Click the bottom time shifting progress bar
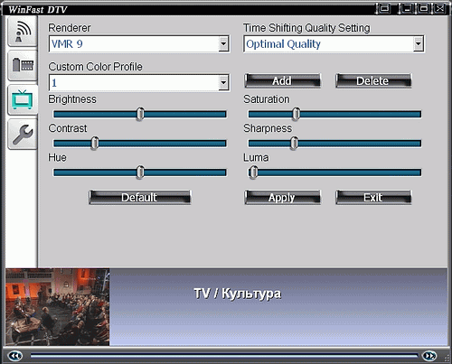This screenshot has width=452, height=364. tap(224, 356)
